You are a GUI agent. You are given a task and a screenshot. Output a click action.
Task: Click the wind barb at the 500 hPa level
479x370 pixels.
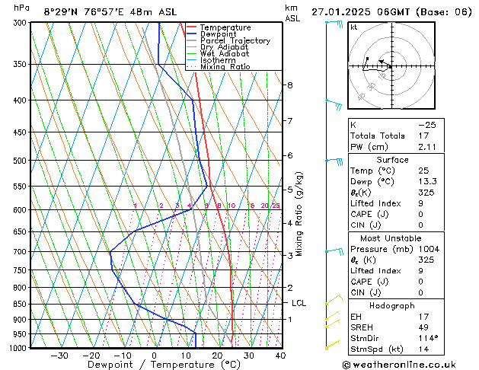(x=334, y=161)
